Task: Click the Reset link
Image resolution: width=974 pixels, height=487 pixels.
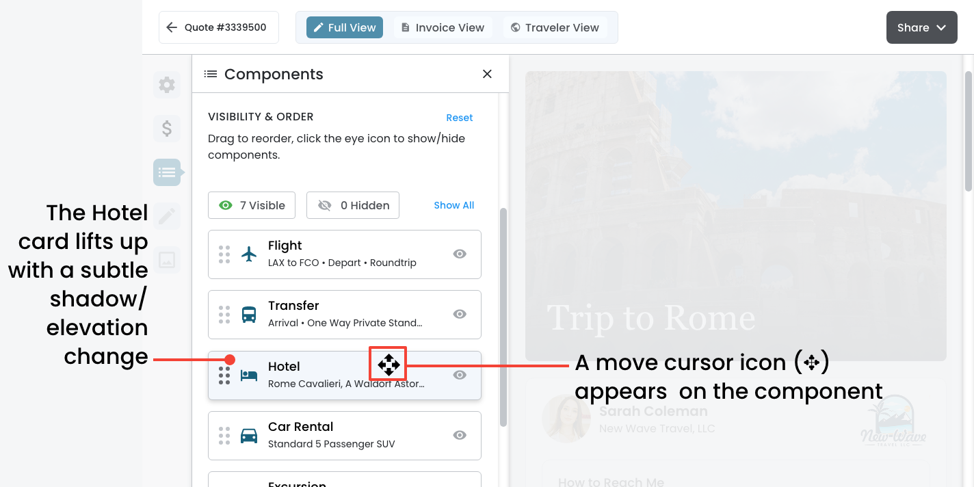Action: click(459, 118)
